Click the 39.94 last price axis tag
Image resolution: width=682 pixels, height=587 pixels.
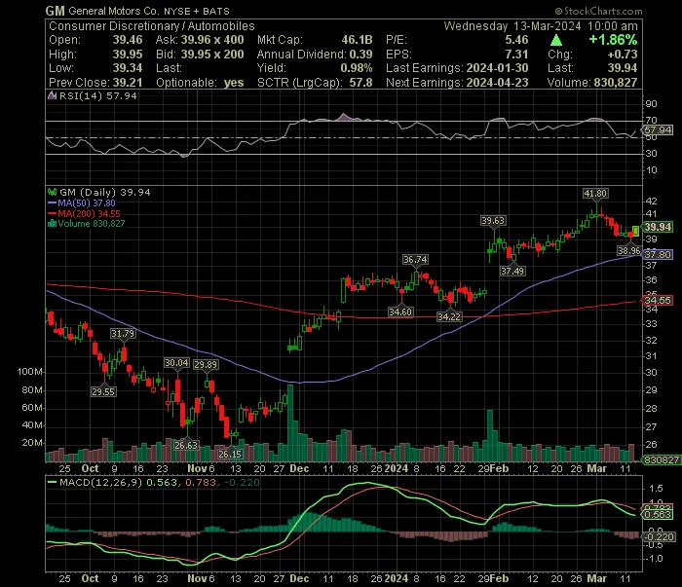658,227
